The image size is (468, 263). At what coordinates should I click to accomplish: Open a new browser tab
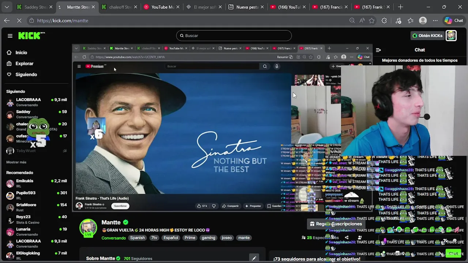pyautogui.click(x=400, y=7)
